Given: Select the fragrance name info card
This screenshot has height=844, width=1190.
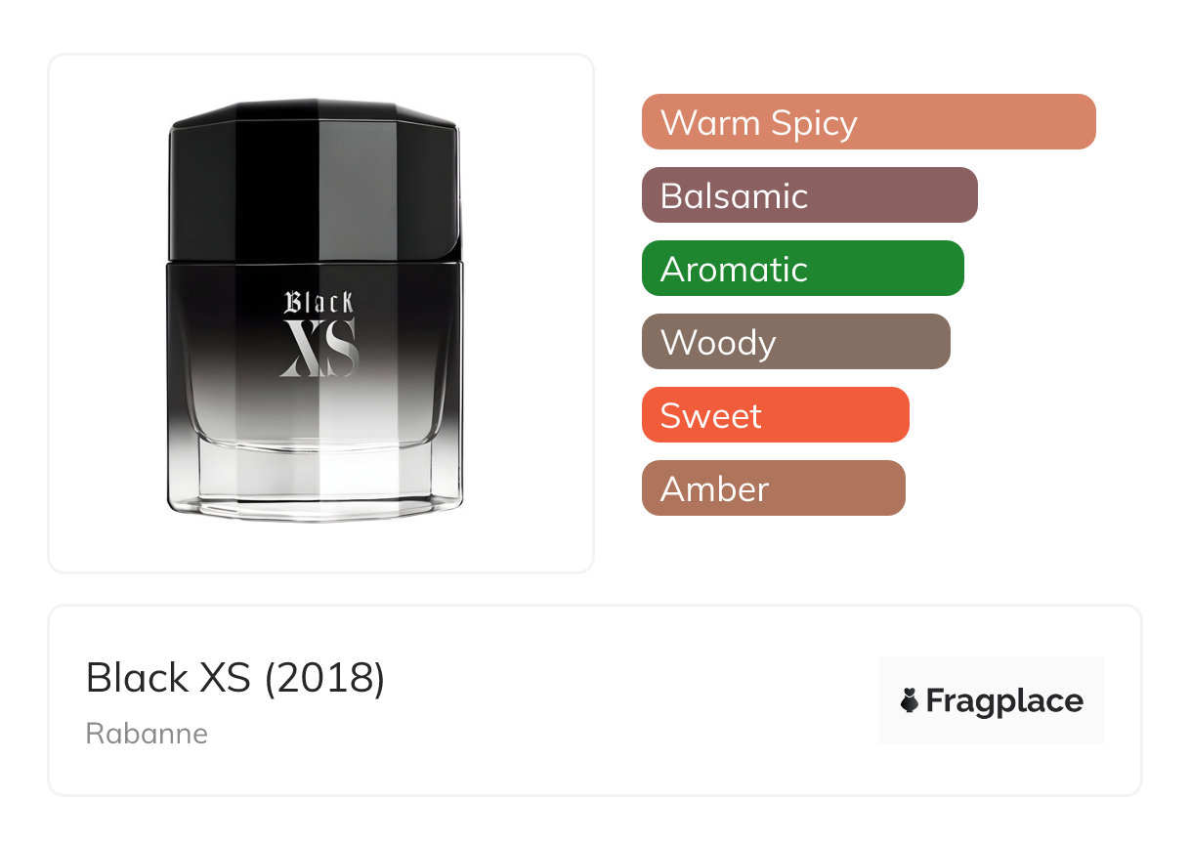Looking at the screenshot, I should [x=594, y=700].
